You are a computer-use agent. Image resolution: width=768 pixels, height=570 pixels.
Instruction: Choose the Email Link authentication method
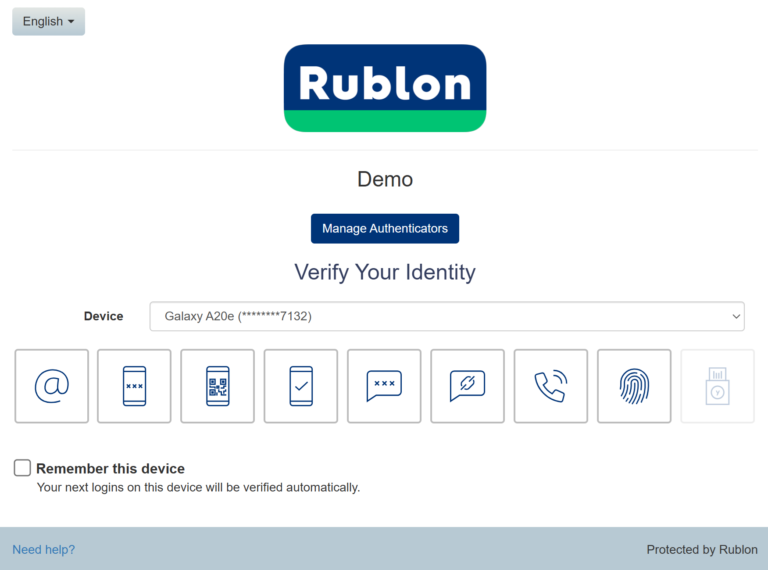(52, 386)
